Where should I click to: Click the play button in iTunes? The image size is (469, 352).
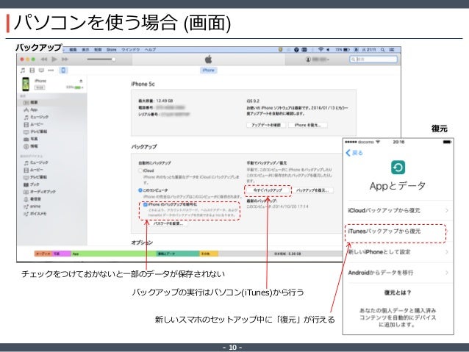click(x=54, y=60)
